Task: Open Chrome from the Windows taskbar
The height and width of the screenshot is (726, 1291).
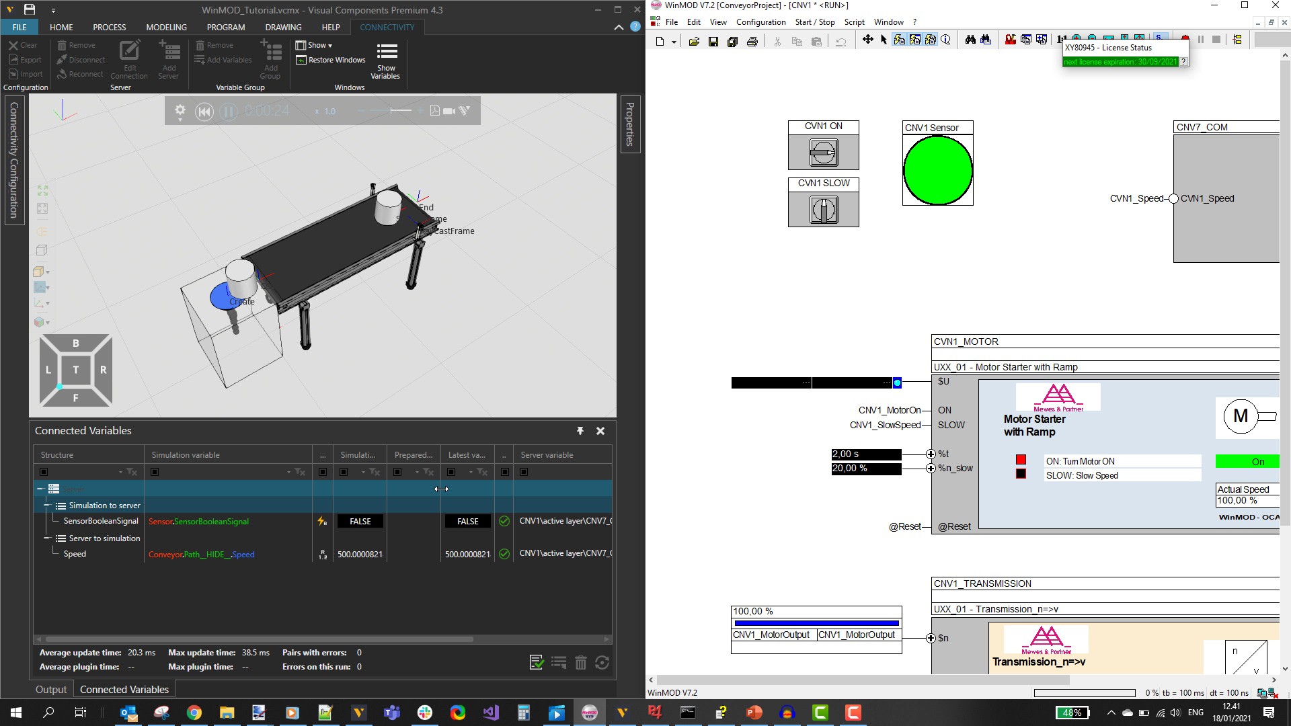Action: [x=194, y=713]
